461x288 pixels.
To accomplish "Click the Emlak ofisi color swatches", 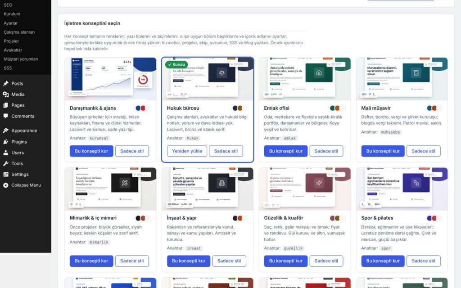I will pyautogui.click(x=338, y=108).
